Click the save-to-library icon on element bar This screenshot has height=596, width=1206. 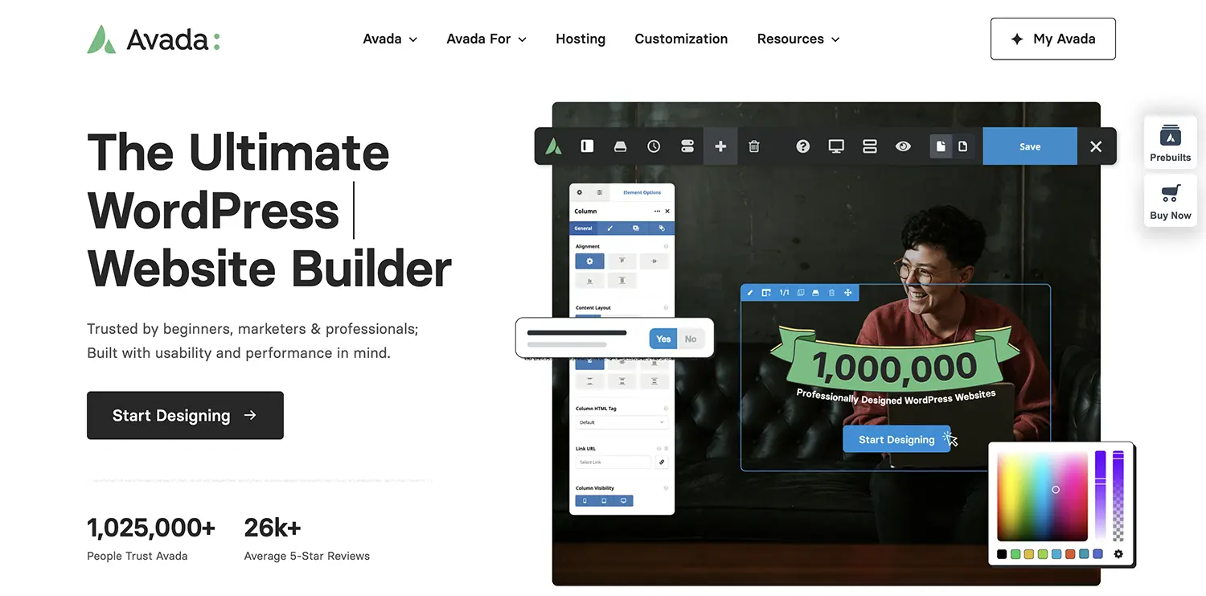(816, 293)
